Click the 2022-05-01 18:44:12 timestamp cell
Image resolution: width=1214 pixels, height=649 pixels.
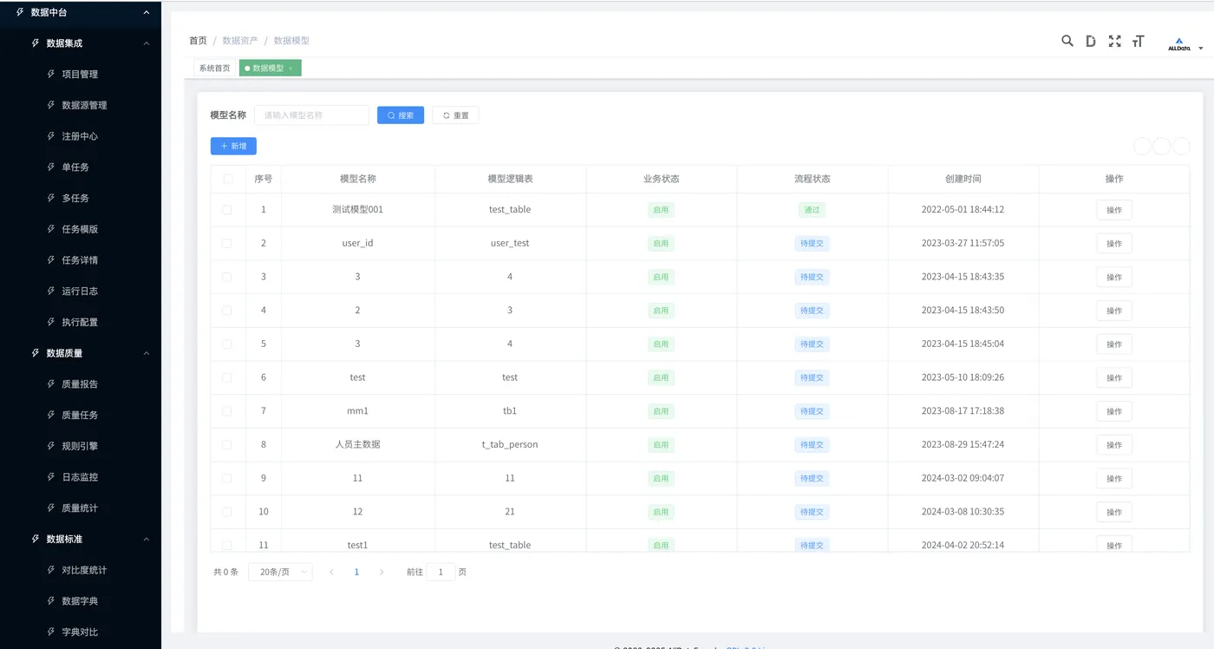963,210
